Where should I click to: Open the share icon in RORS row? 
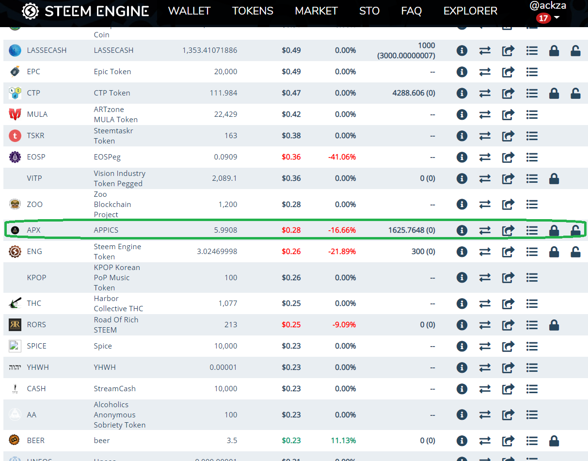coord(508,325)
